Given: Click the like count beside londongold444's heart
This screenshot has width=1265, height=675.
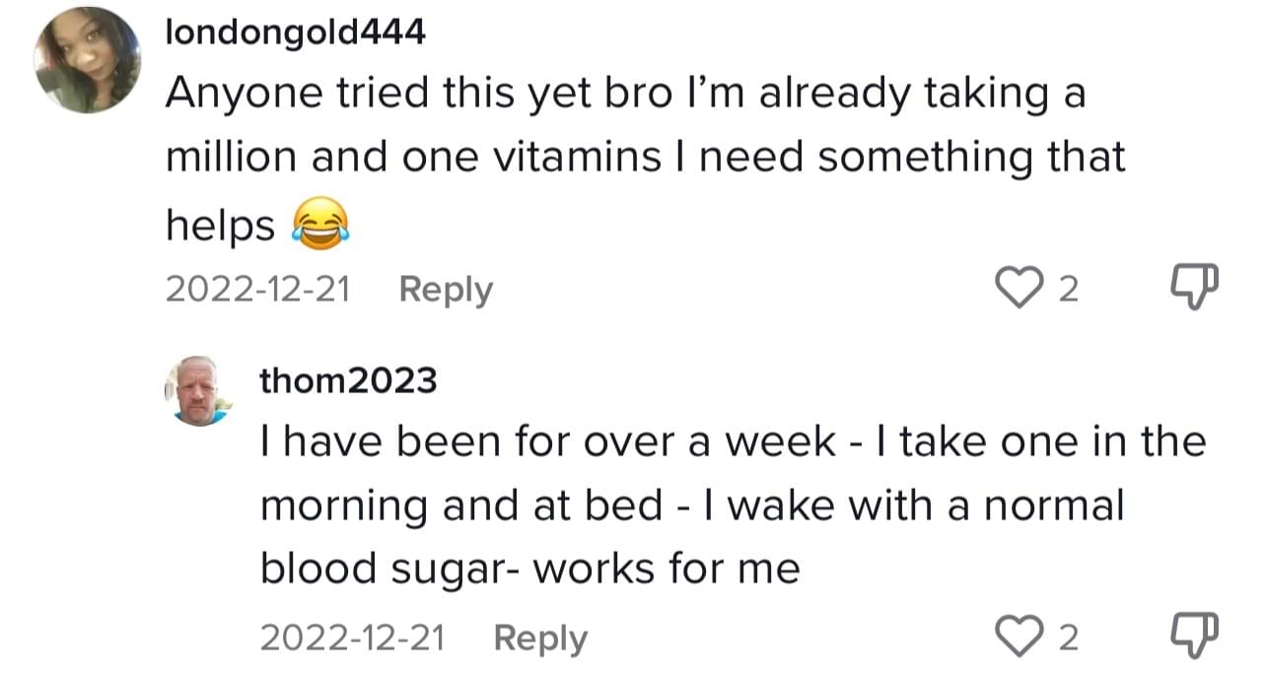Looking at the screenshot, I should (x=1067, y=290).
